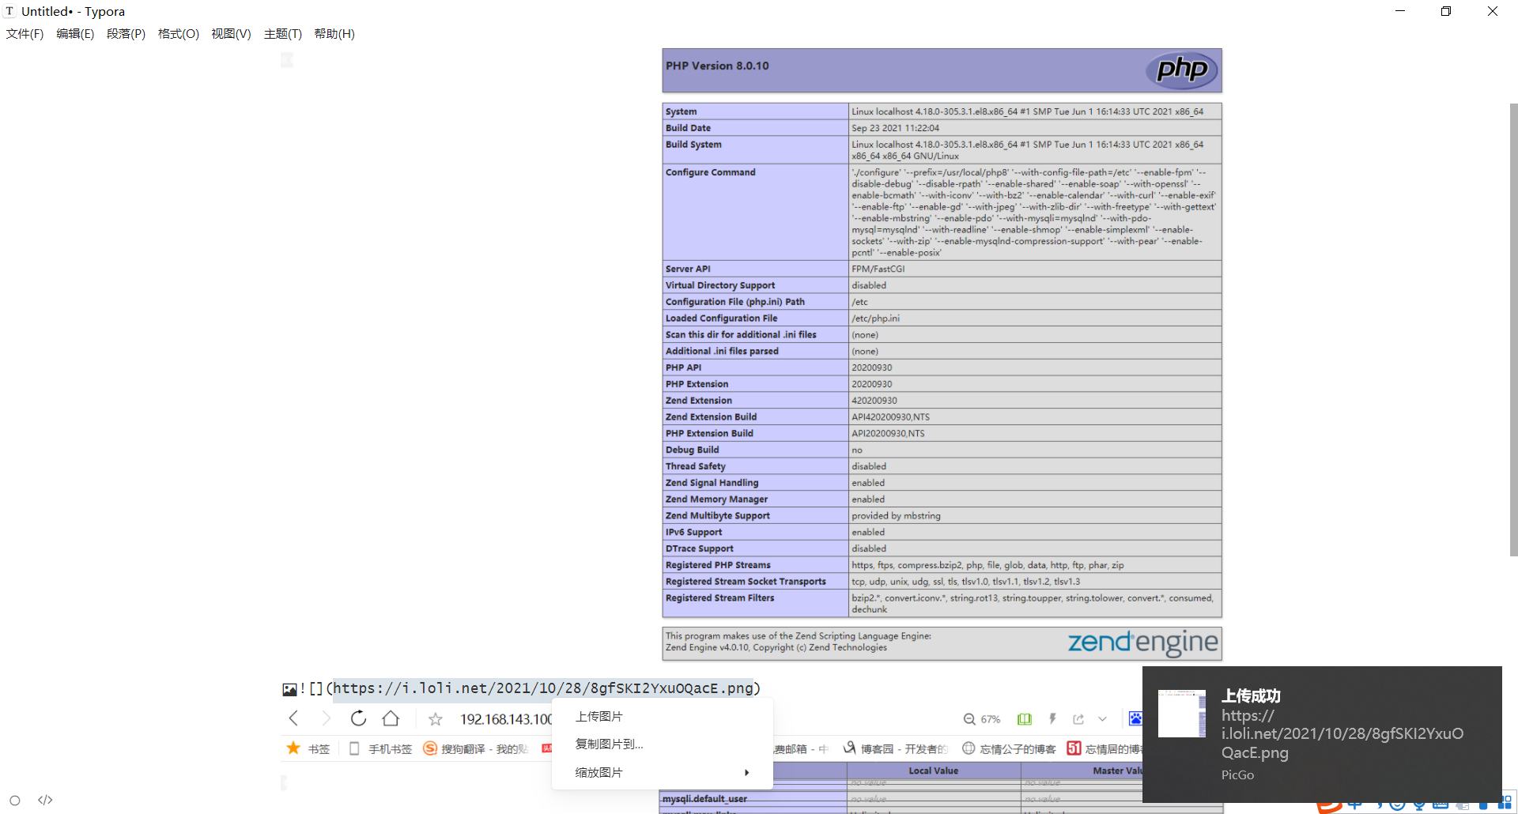Click the Loaded Configuration File row label

[x=721, y=318]
